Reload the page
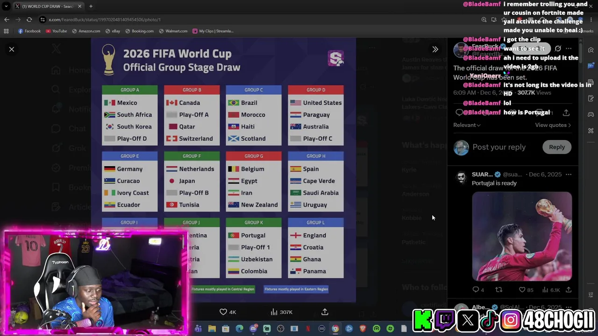 pos(29,20)
